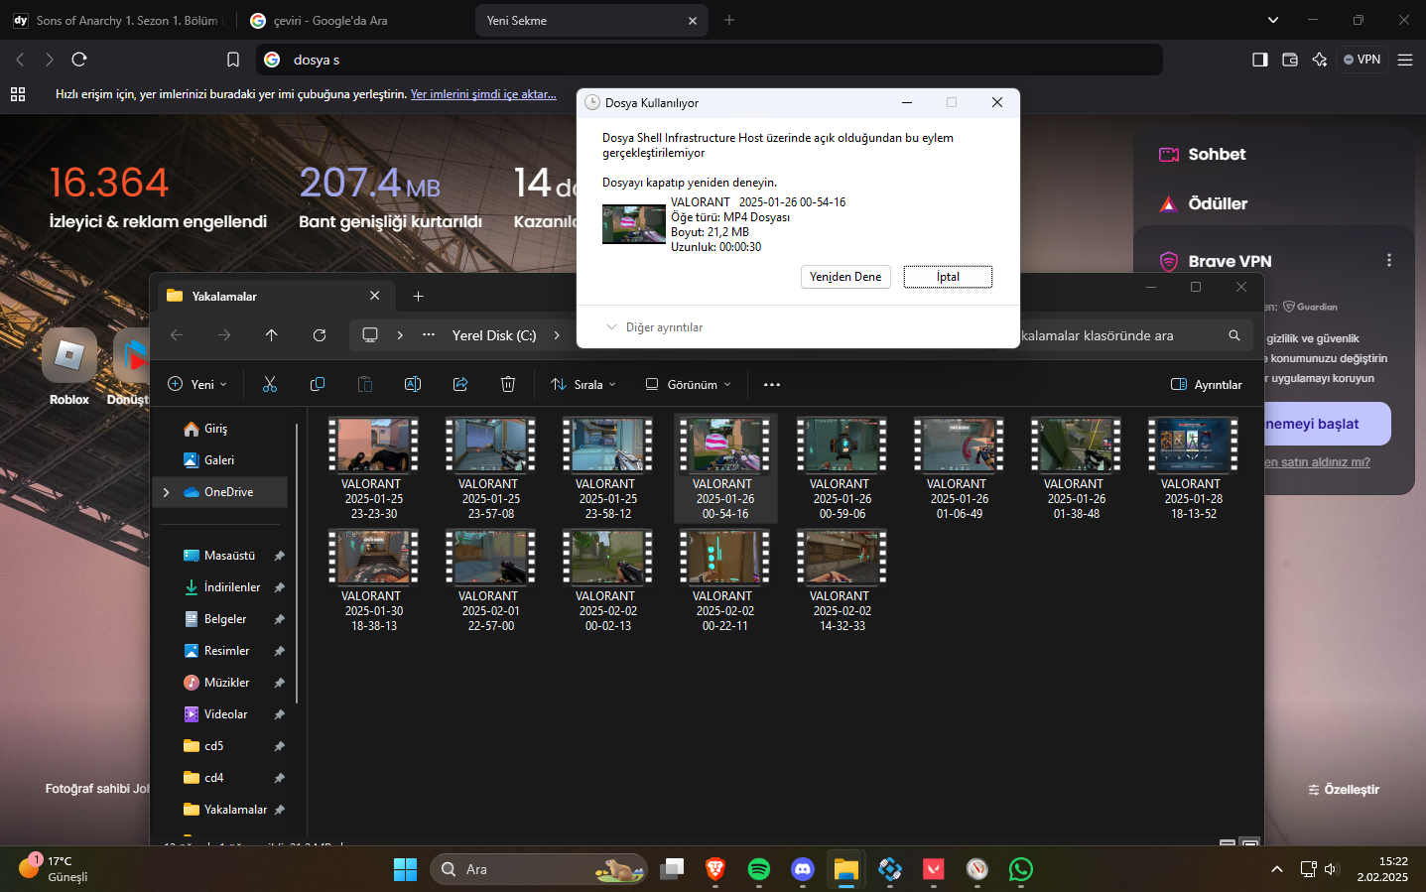Click the Copy icon in Explorer toolbar
This screenshot has width=1426, height=892.
coord(318,384)
